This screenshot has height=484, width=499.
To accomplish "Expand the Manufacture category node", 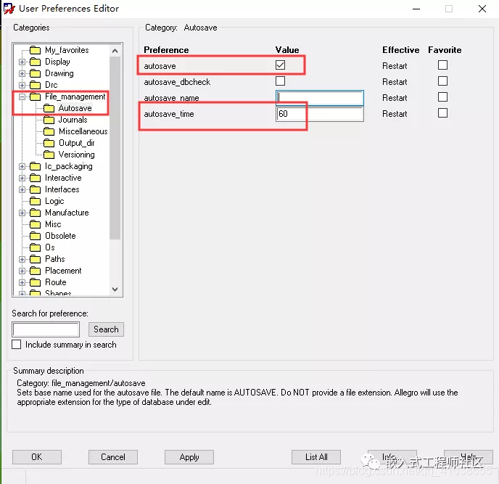I will coord(22,213).
